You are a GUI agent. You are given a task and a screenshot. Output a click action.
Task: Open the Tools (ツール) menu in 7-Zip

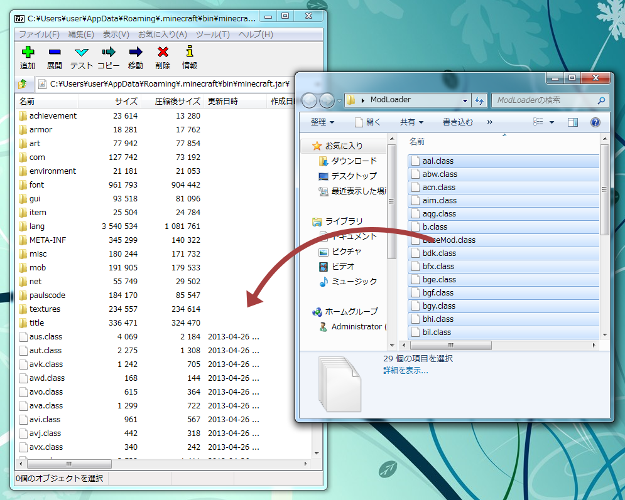[x=212, y=35]
